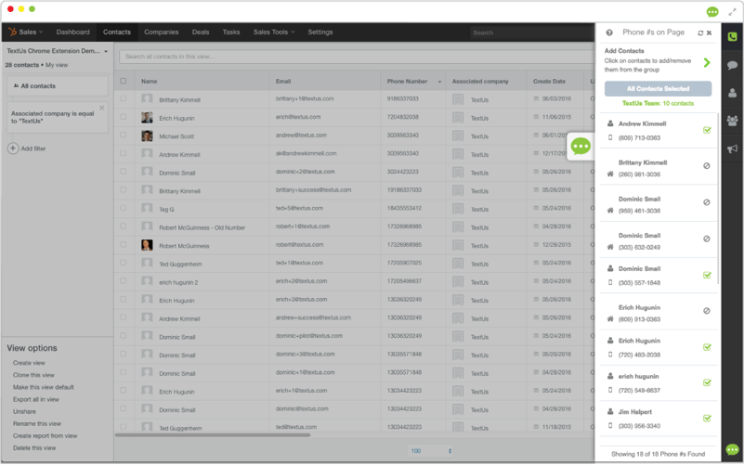Click the blocked icon for Dominic Small (303) 632-0249
The width and height of the screenshot is (744, 465).
click(707, 239)
